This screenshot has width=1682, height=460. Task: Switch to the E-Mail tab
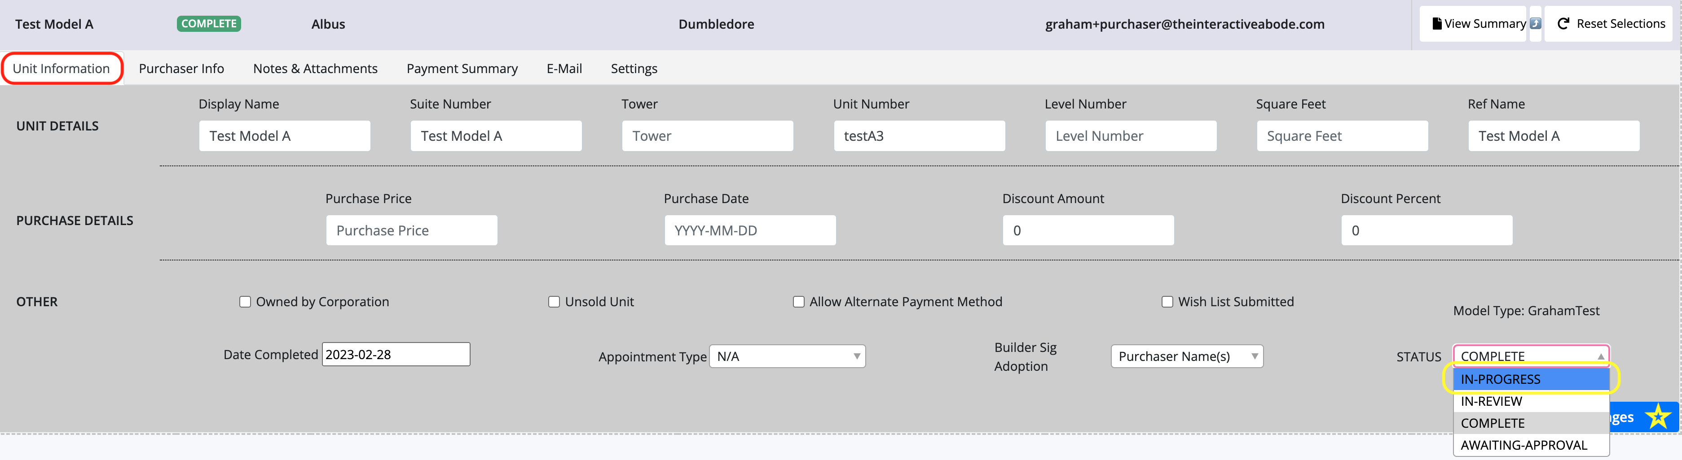(564, 69)
